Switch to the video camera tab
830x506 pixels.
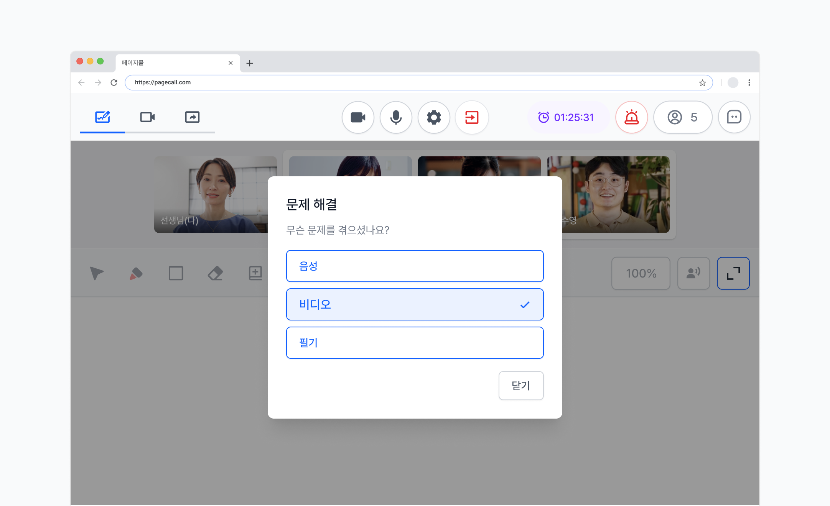[147, 117]
